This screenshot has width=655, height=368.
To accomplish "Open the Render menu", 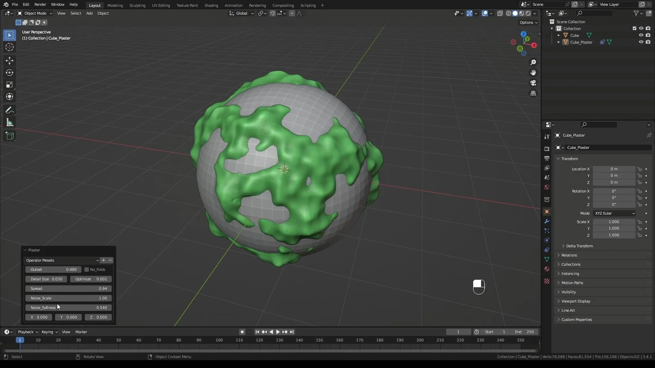I will 40,4.
